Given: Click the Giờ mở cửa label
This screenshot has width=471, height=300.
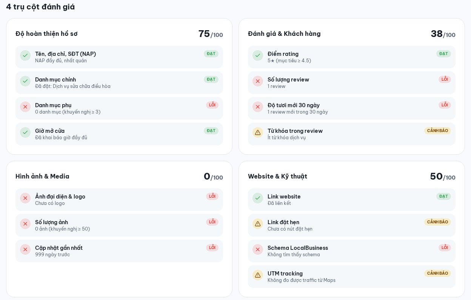Looking at the screenshot, I should pos(50,131).
